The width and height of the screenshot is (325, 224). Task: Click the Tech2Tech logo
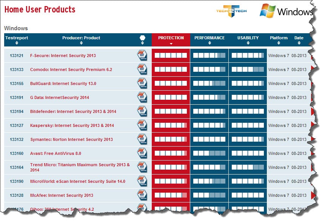(x=231, y=11)
